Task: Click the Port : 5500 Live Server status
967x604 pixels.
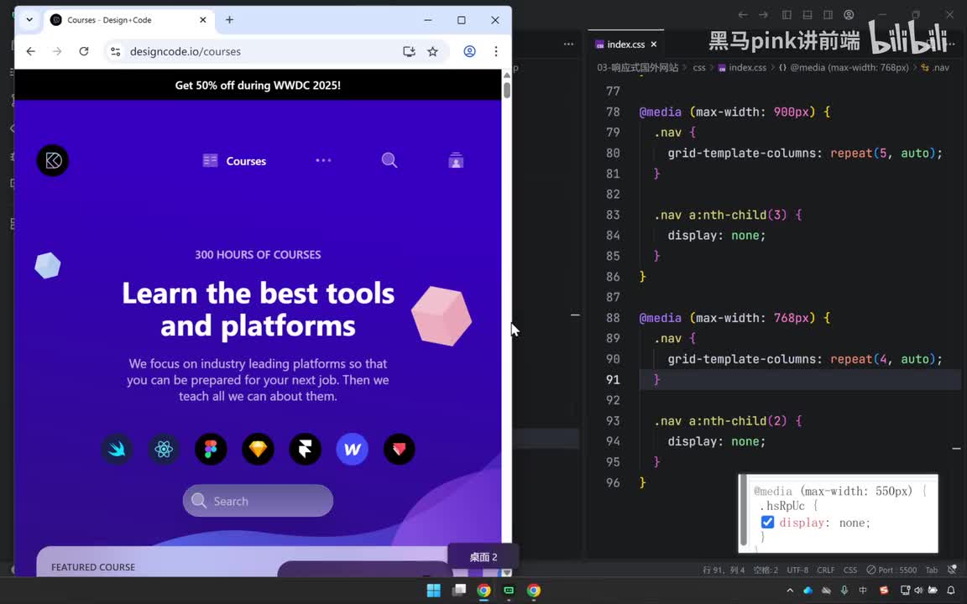Action: pyautogui.click(x=891, y=570)
